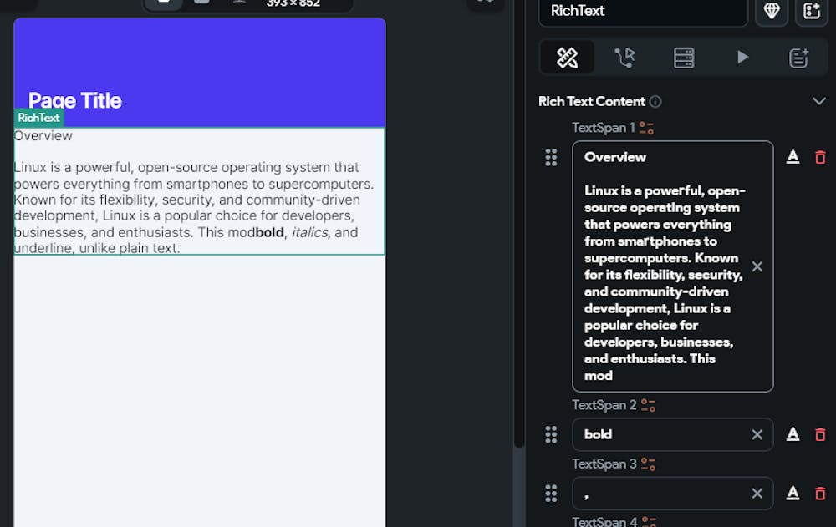Edit the RichText widget name field
The image size is (836, 527).
pos(644,11)
